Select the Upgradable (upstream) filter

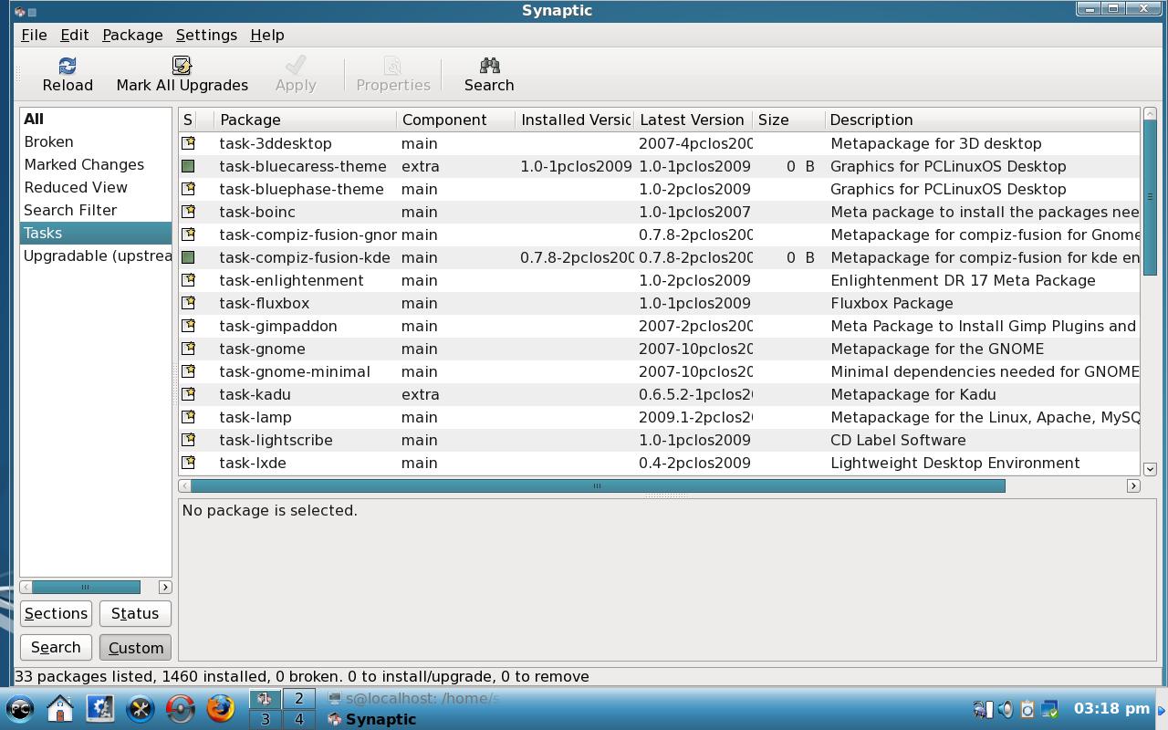pyautogui.click(x=96, y=255)
